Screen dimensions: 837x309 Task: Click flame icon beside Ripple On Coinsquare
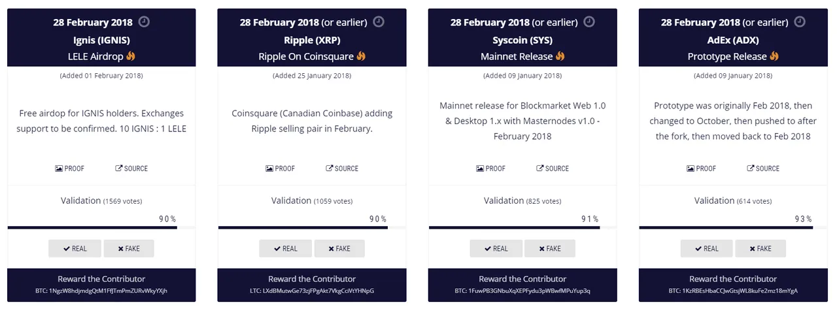[361, 56]
